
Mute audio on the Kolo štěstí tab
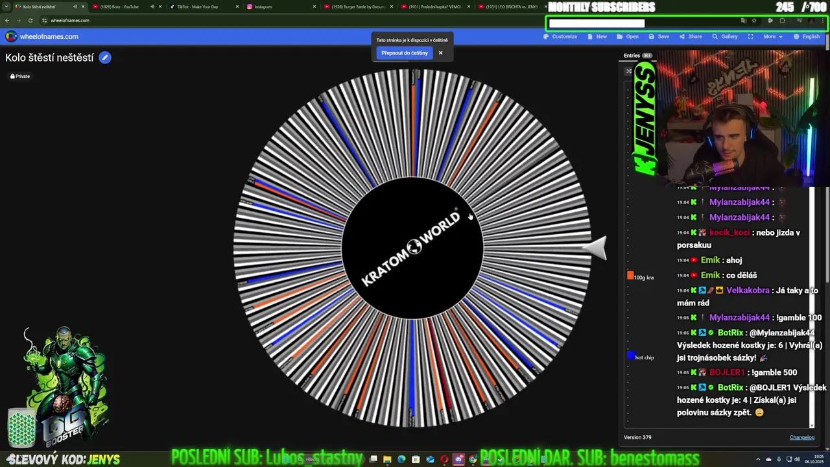click(x=75, y=6)
